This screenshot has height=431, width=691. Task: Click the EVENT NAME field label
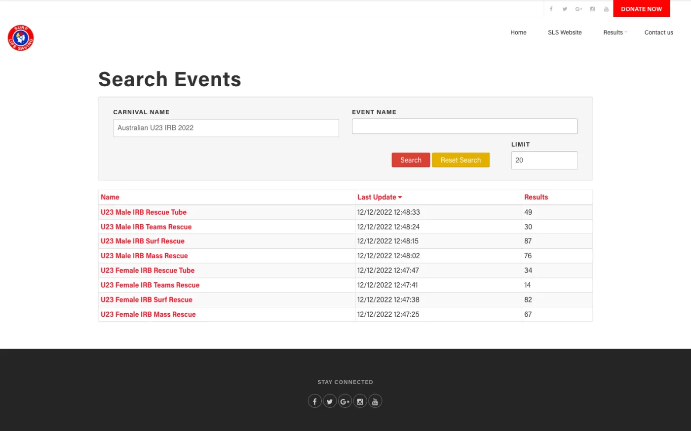(374, 112)
